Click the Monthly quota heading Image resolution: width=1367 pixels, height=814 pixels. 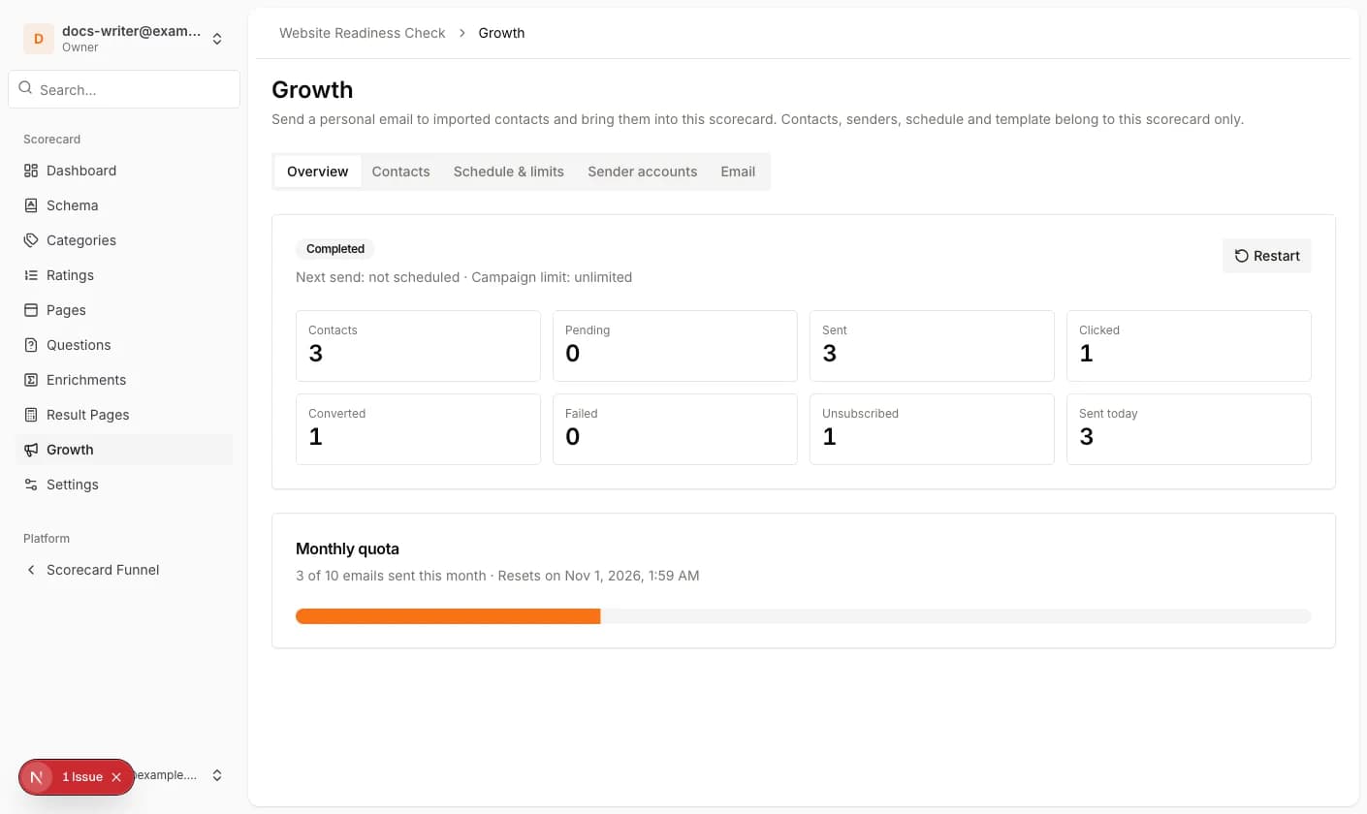[x=347, y=548]
